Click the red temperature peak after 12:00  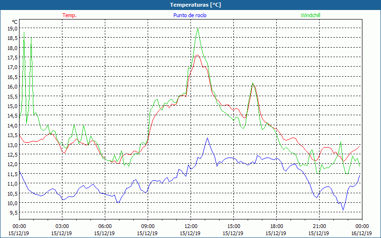click(197, 55)
